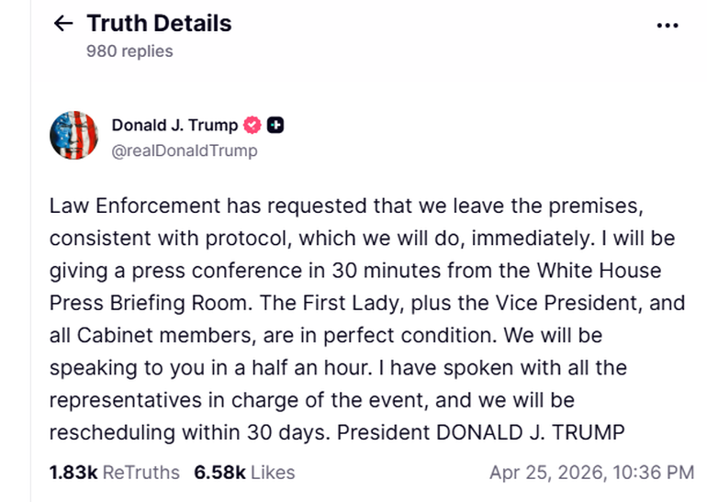Click the Apr 25, 2026 timestamp
The height and width of the screenshot is (502, 707).
click(591, 473)
